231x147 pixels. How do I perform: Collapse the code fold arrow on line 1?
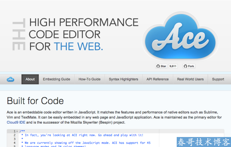tap(17, 131)
